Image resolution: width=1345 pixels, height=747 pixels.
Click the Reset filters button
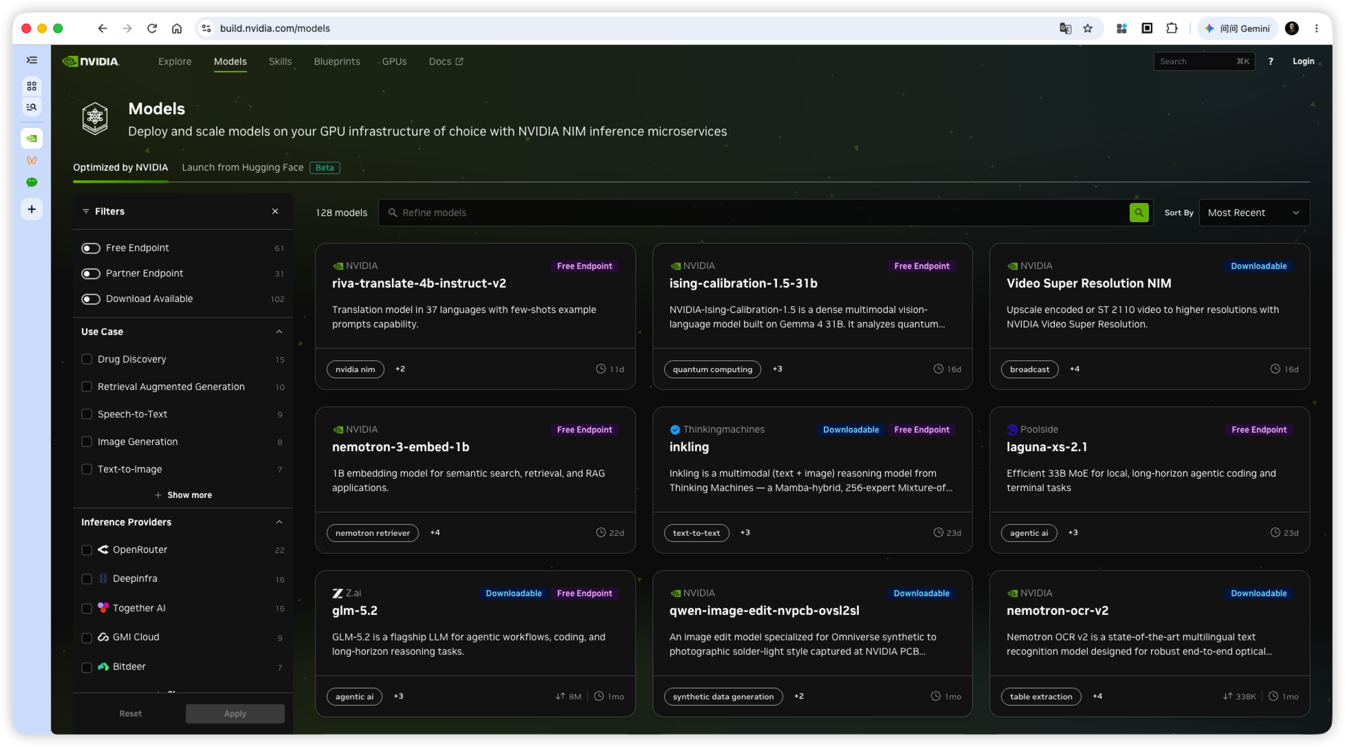tap(130, 714)
